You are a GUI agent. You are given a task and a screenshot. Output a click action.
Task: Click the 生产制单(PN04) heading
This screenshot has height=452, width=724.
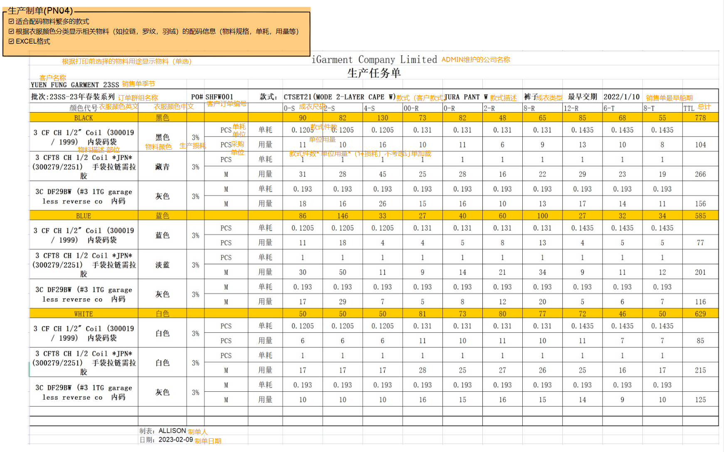click(x=40, y=11)
